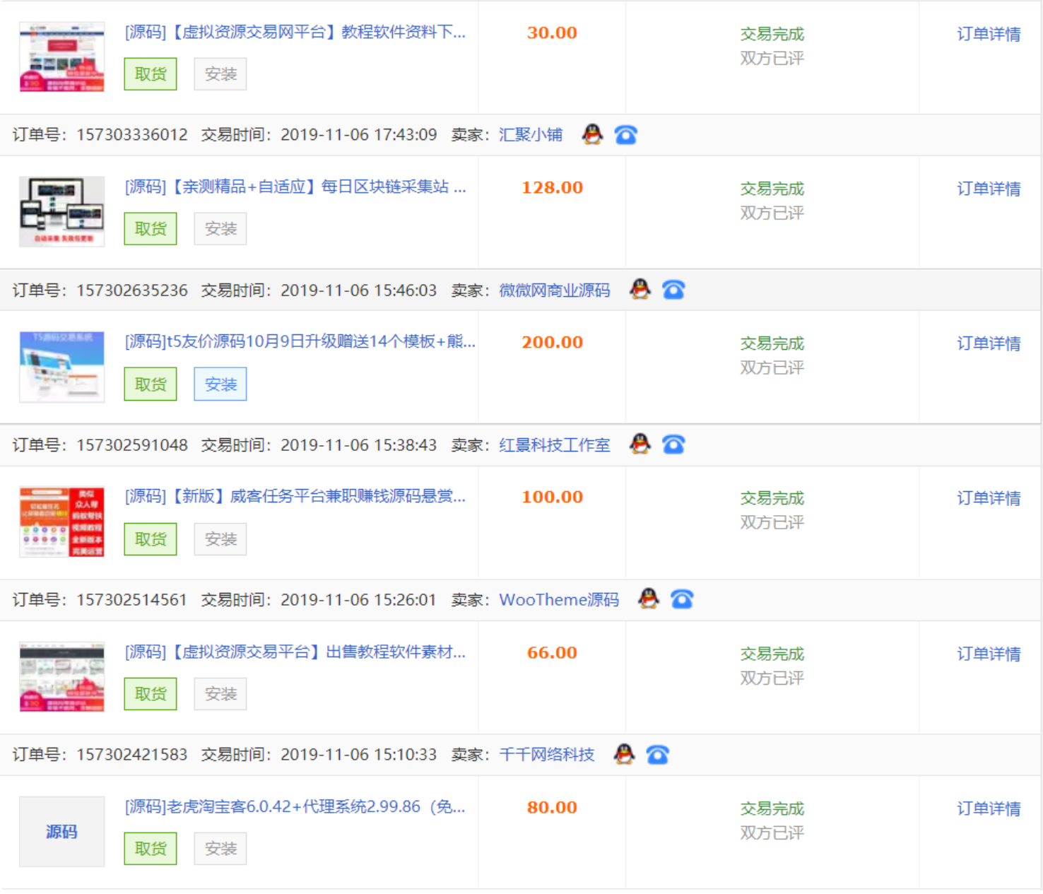Image resolution: width=1043 pixels, height=894 pixels.
Task: Click 安装 on the 128.00 区块链采集站 order
Action: [220, 228]
